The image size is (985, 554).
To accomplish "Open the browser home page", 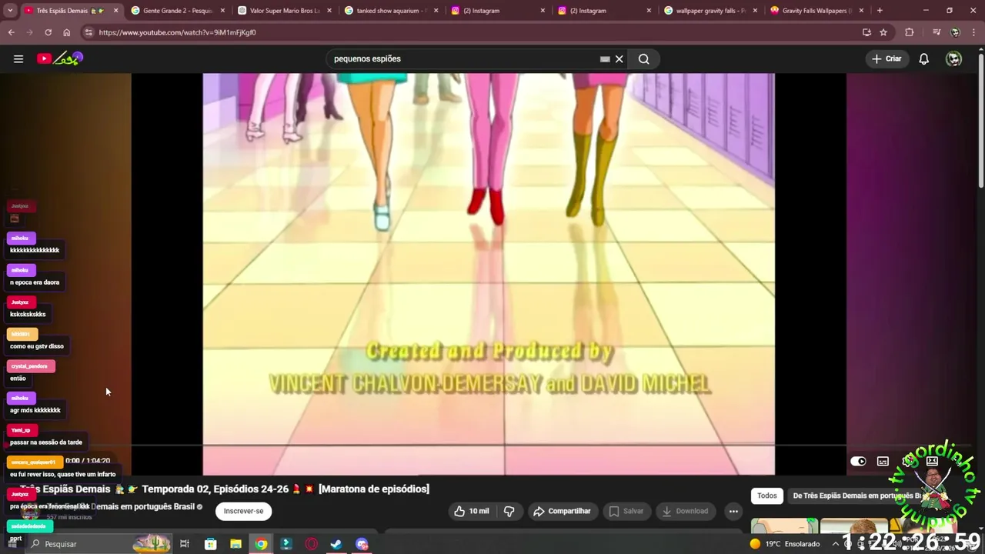I will pyautogui.click(x=66, y=32).
